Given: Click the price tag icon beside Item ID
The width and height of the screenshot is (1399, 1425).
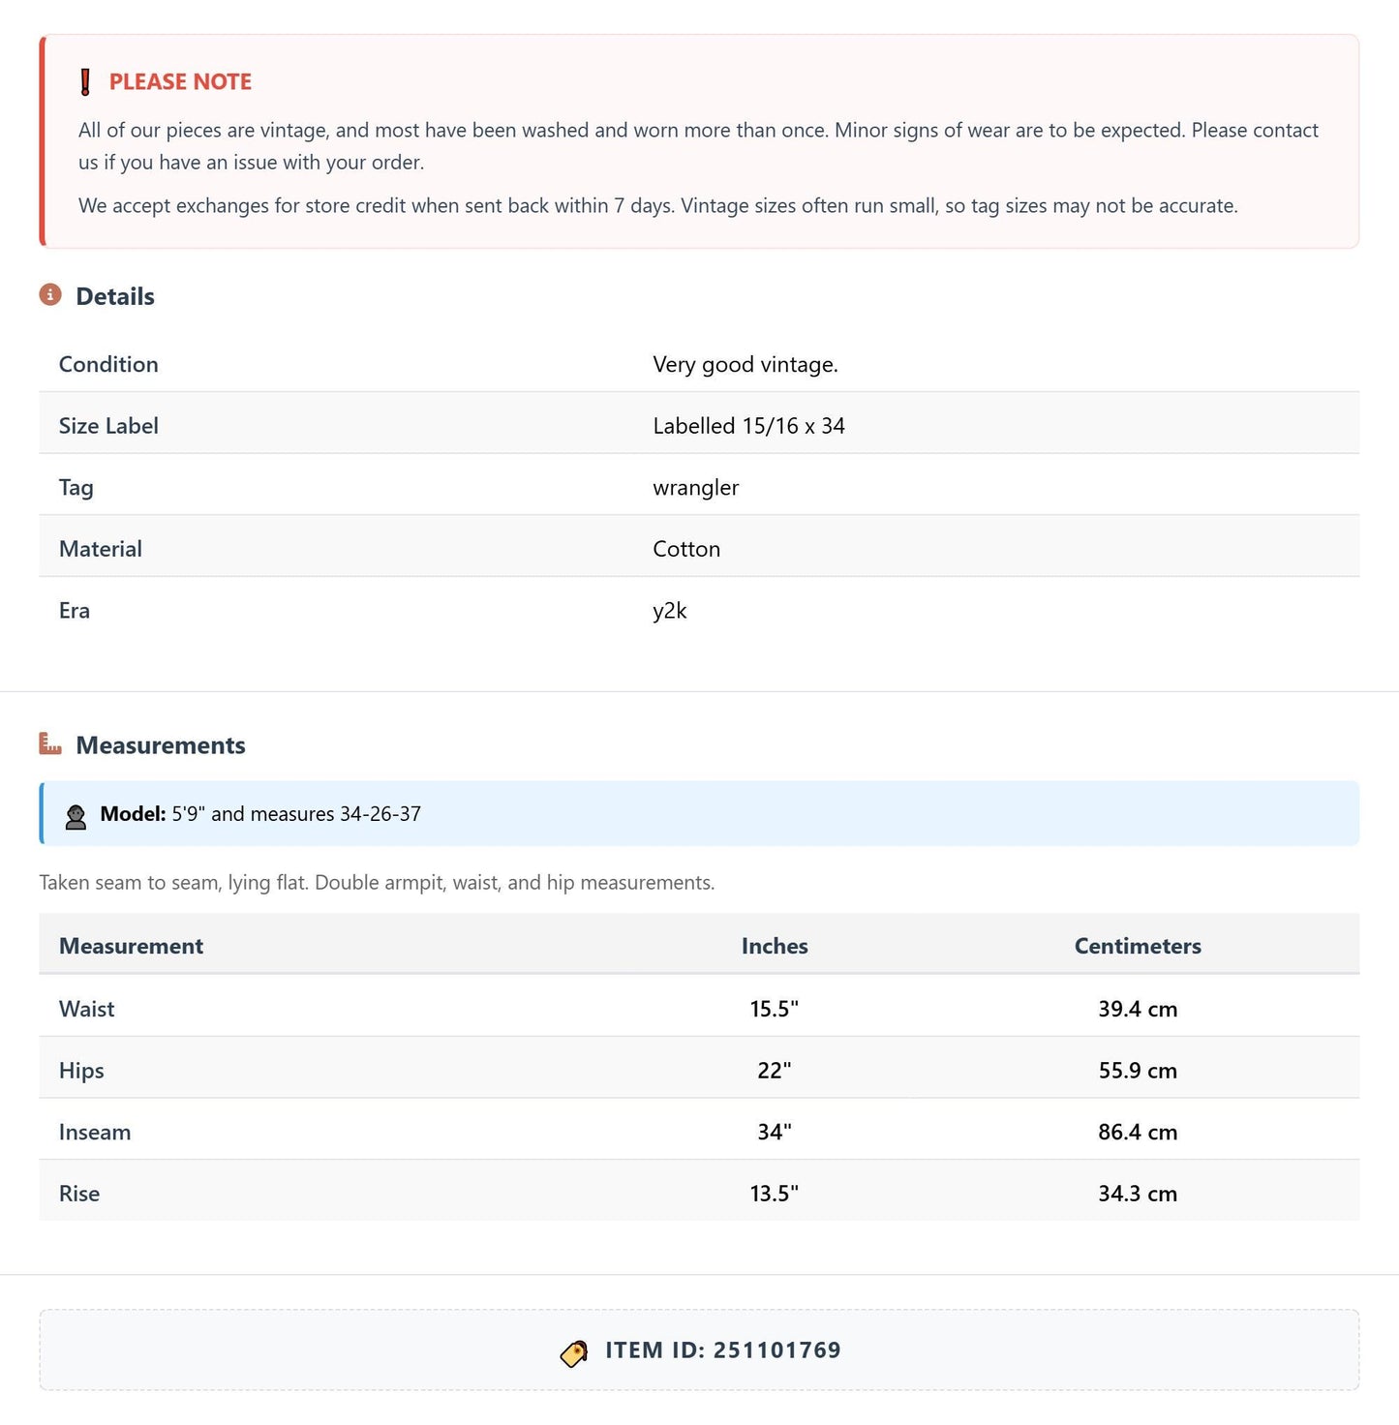Looking at the screenshot, I should 574,1352.
